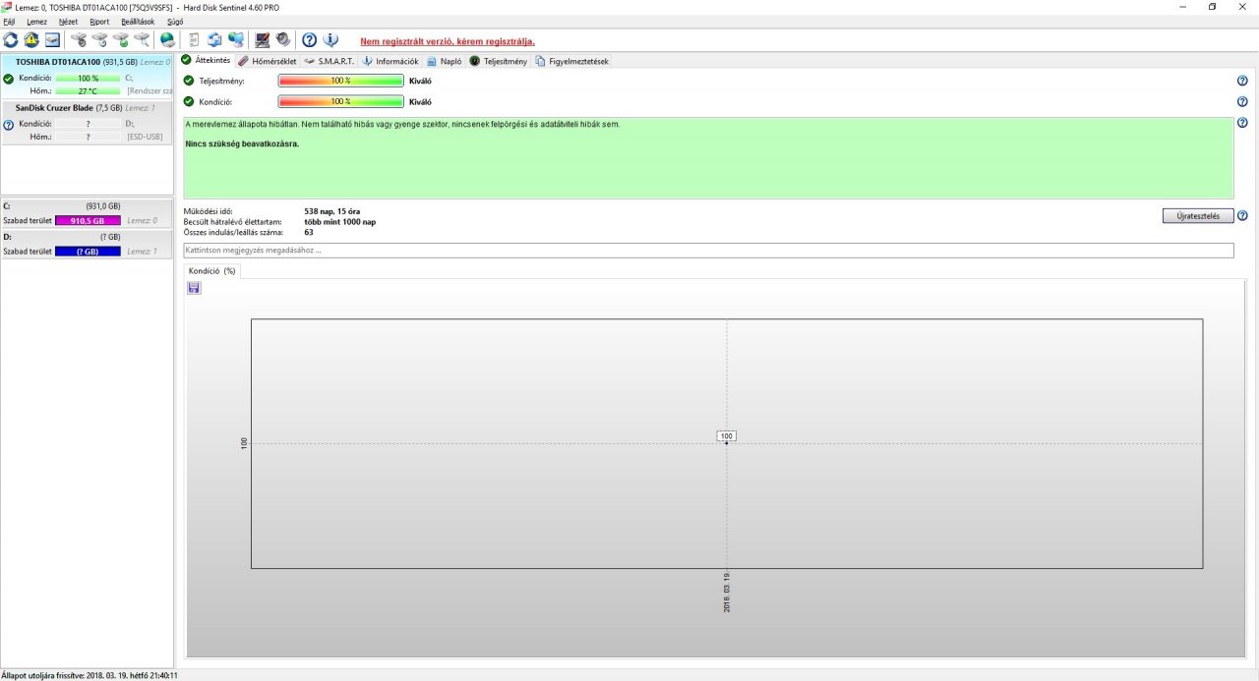Image resolution: width=1259 pixels, height=681 pixels.
Task: Click the Teljesítmény 100 % progress bar
Action: tap(341, 81)
